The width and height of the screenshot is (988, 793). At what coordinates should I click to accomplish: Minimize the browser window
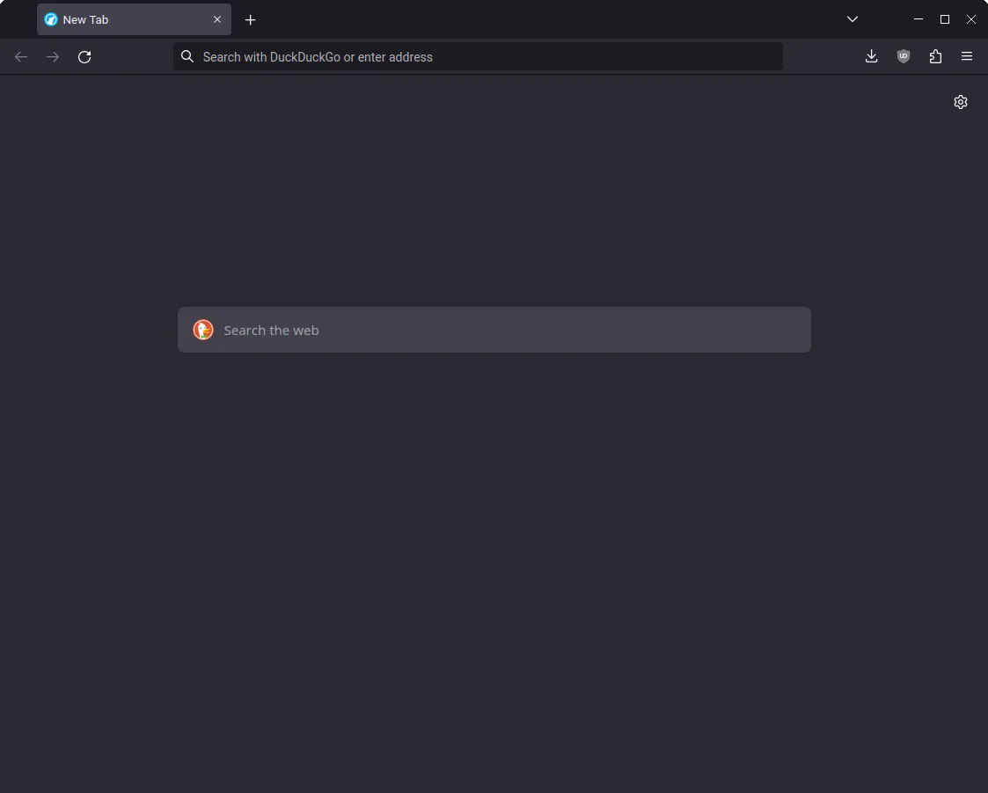click(x=918, y=18)
